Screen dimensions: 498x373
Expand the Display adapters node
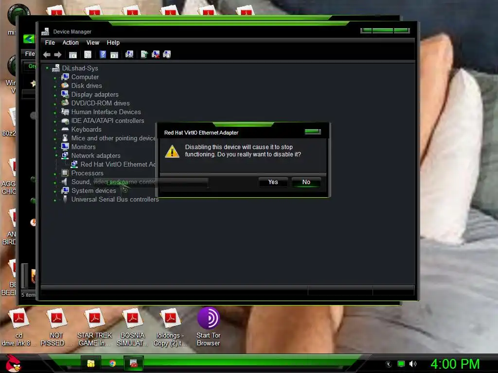click(x=55, y=95)
